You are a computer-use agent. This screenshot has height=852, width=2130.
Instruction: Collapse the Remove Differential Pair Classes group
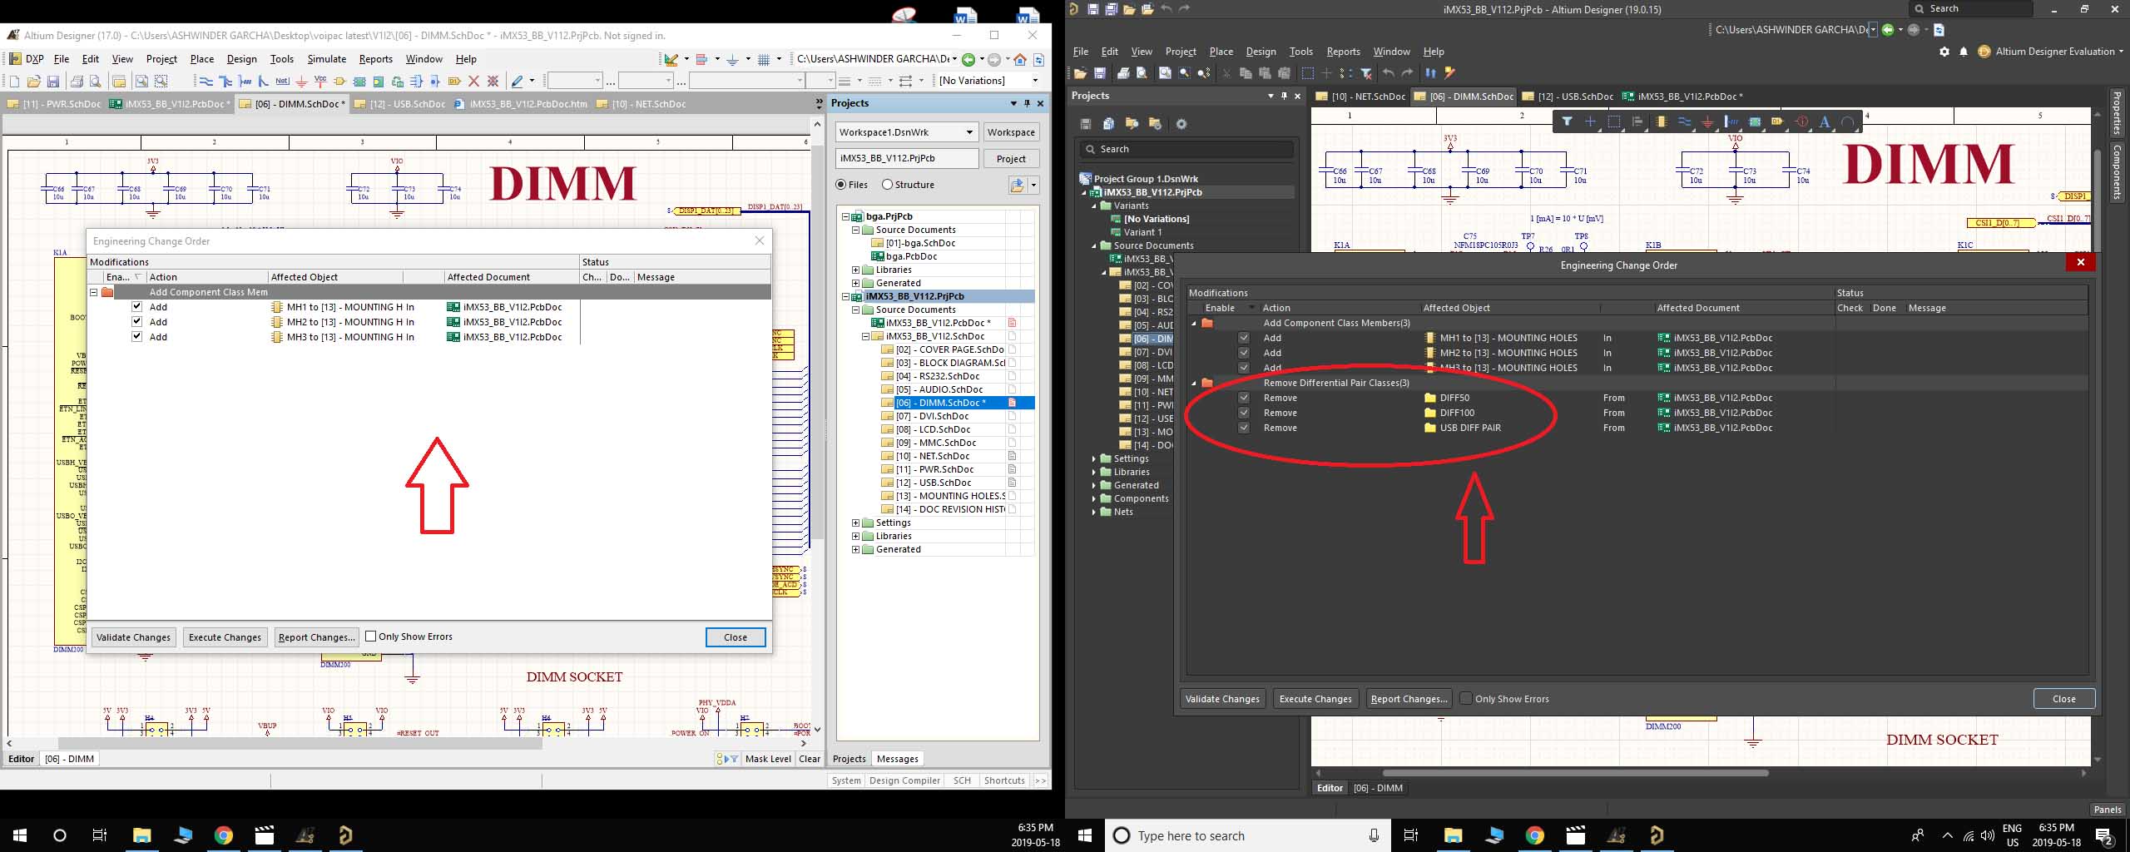pos(1195,383)
